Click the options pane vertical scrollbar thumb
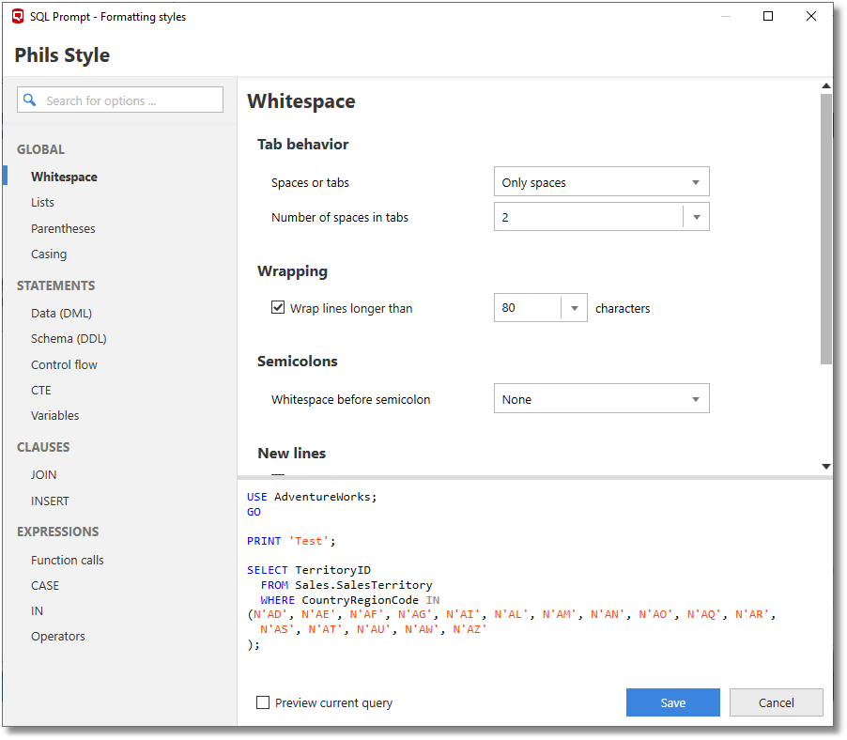 coord(826,229)
